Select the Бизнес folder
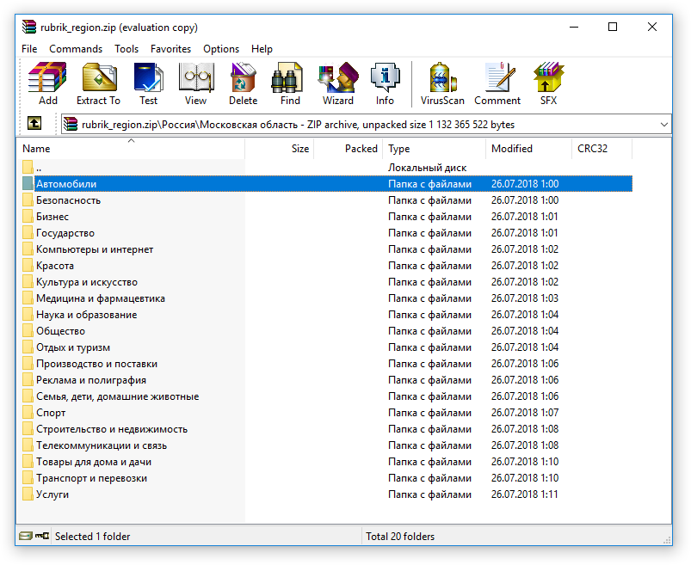Screen dimensions: 691x565 52,217
